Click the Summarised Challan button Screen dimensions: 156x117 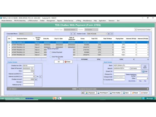point(143,30)
